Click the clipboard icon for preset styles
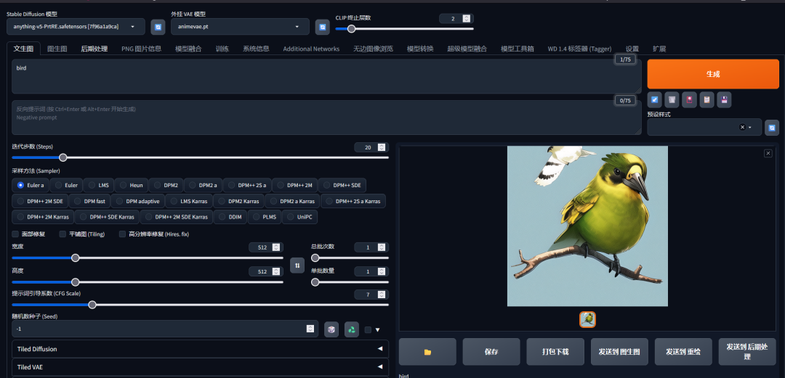785x378 pixels. click(706, 100)
